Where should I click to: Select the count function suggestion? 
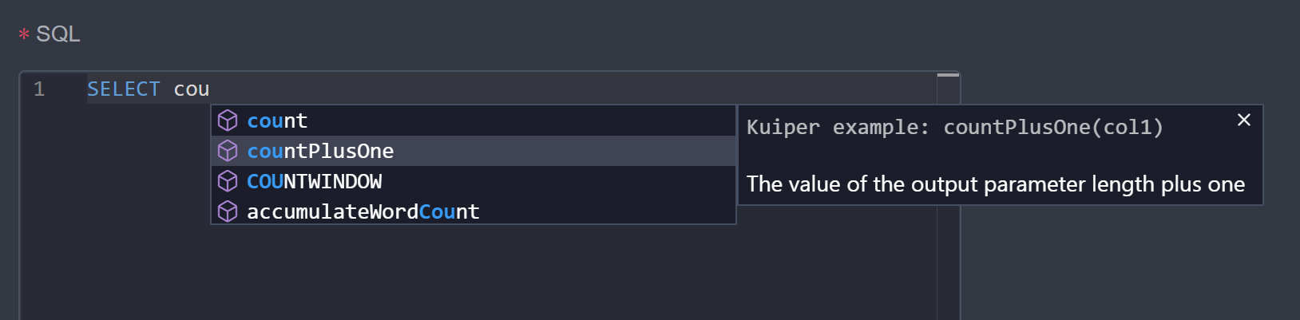click(473, 120)
